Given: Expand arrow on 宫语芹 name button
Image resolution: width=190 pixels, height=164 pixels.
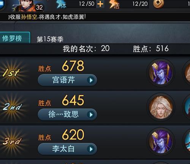Looking at the screenshot, I should click(91, 80).
